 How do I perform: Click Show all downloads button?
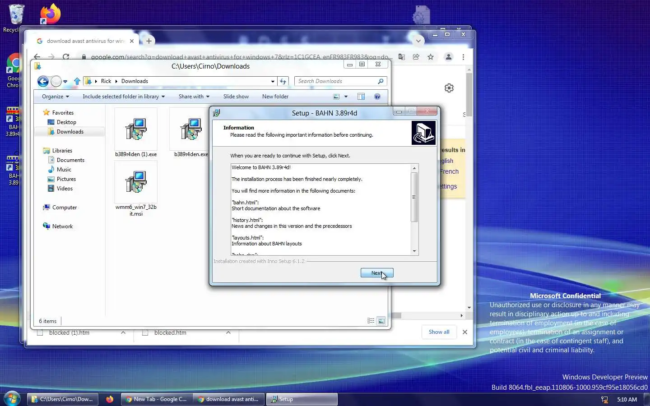pyautogui.click(x=439, y=332)
